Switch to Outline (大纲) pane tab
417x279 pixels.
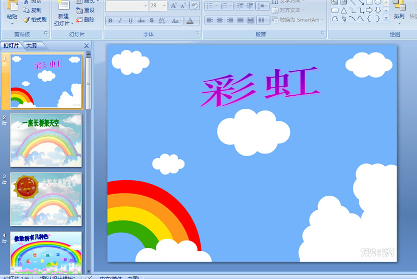(x=32, y=46)
